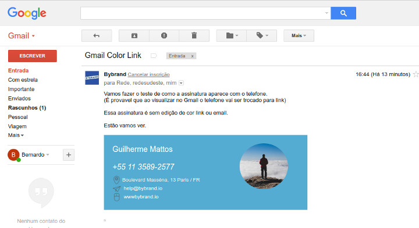Viewport: 419px width, 228px height.
Task: Click the location pin icon in signature
Action: [116, 180]
